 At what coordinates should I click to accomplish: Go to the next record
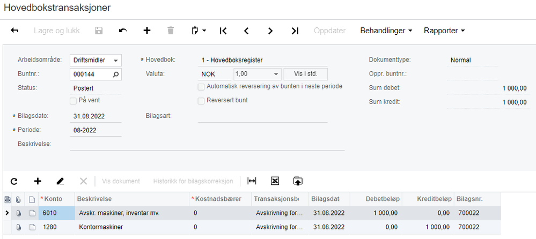click(x=270, y=31)
